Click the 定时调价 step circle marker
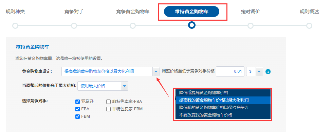 coord(251,26)
